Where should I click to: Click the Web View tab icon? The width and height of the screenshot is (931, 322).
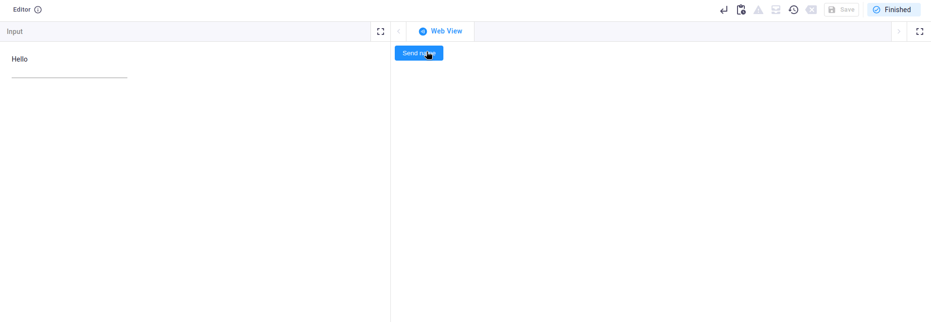[x=423, y=32]
